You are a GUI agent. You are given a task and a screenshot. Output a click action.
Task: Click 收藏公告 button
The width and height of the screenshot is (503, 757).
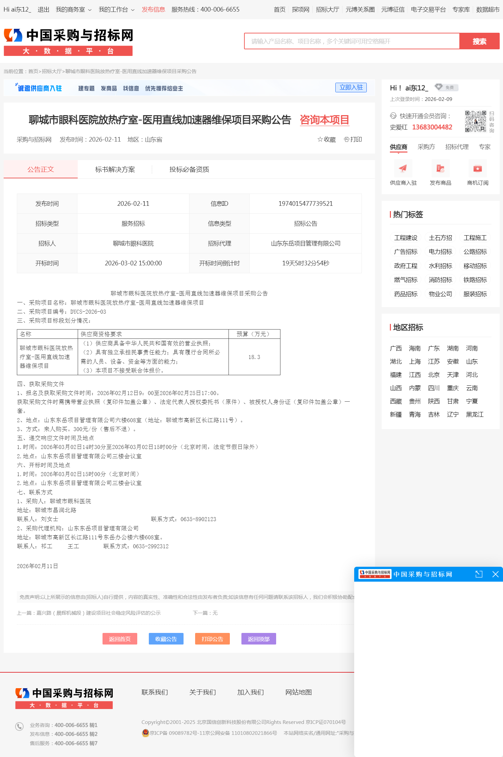point(166,639)
